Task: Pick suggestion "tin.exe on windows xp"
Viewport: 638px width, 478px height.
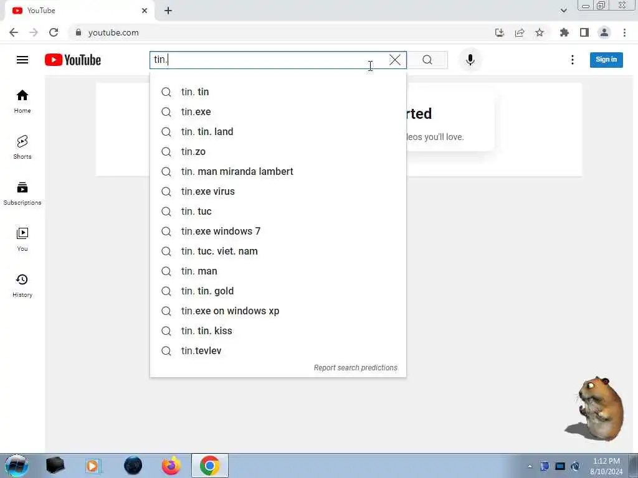Action: 278,311
